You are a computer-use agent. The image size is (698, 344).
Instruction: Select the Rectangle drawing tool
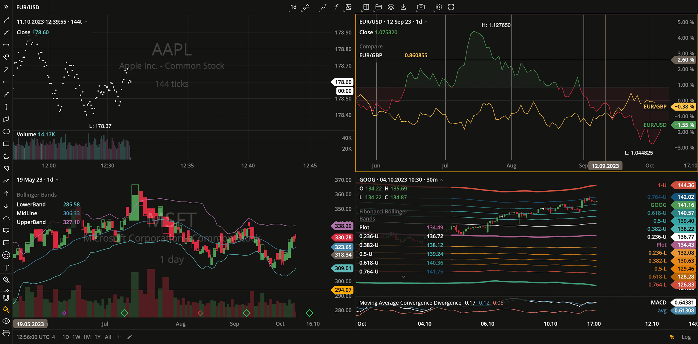[x=6, y=144]
